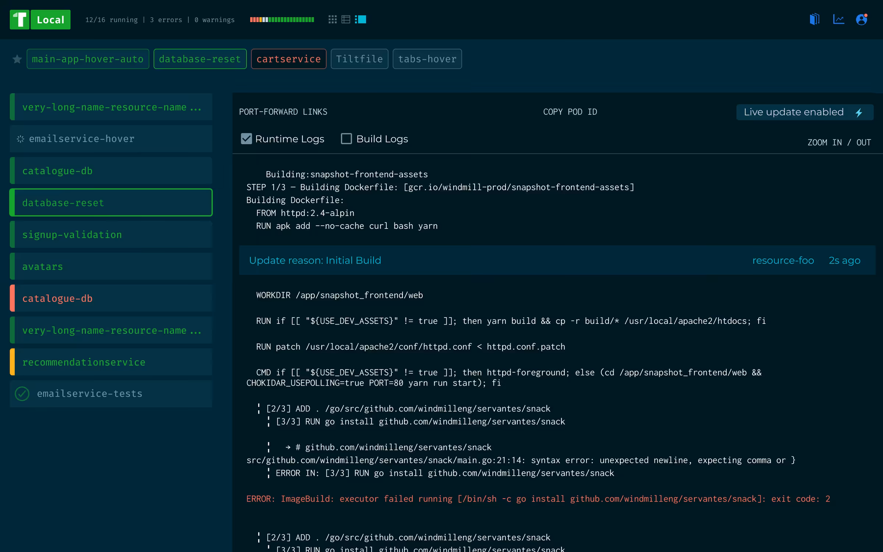
Task: Click the resource status progress bar
Action: click(x=282, y=20)
